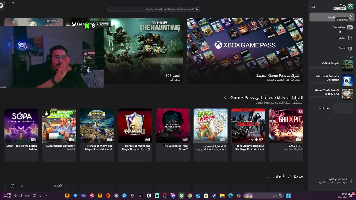Open The Grinch Christmas Adventures tile
Viewport: 356px width, 200px height.
coord(211,135)
